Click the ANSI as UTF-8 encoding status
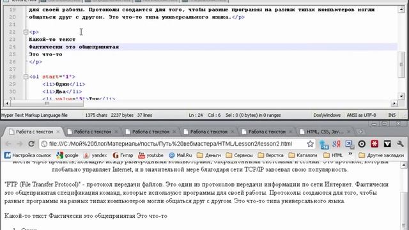The height and width of the screenshot is (230, 409). [x=361, y=115]
